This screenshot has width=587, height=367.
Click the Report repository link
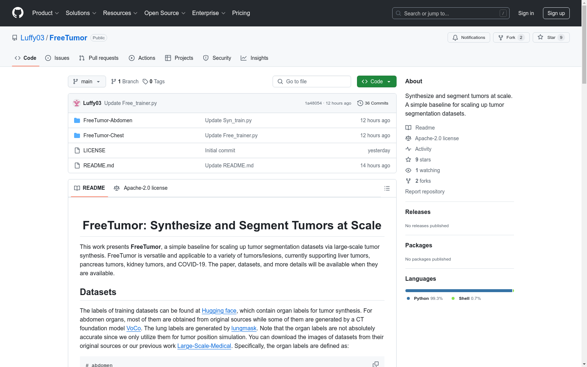425,192
